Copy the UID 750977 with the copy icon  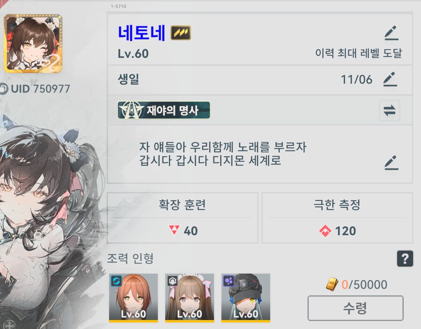click(3, 89)
